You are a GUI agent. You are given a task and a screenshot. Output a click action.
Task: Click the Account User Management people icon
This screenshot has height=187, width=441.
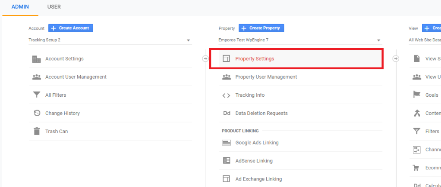tap(37, 77)
